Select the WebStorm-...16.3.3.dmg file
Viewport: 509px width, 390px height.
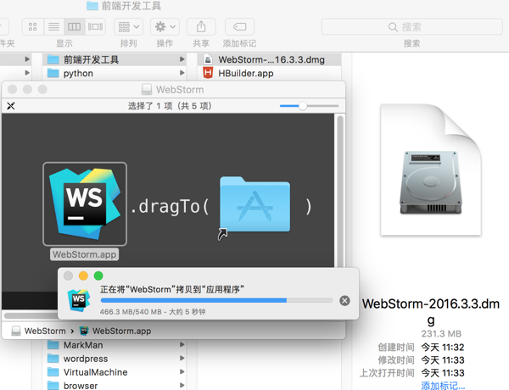pos(269,59)
